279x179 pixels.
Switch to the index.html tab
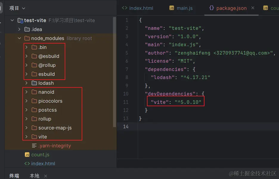coord(137,8)
